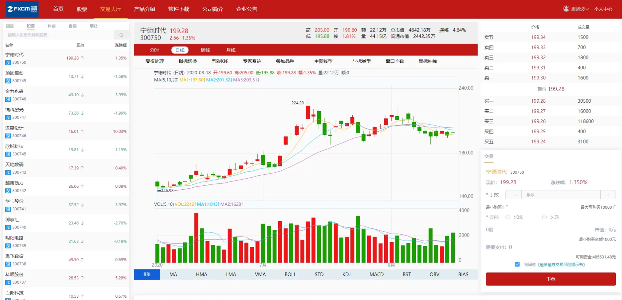Open the 融资融券交易风险揭示书 link
Image resolution: width=622 pixels, height=300 pixels.
pyautogui.click(x=561, y=265)
